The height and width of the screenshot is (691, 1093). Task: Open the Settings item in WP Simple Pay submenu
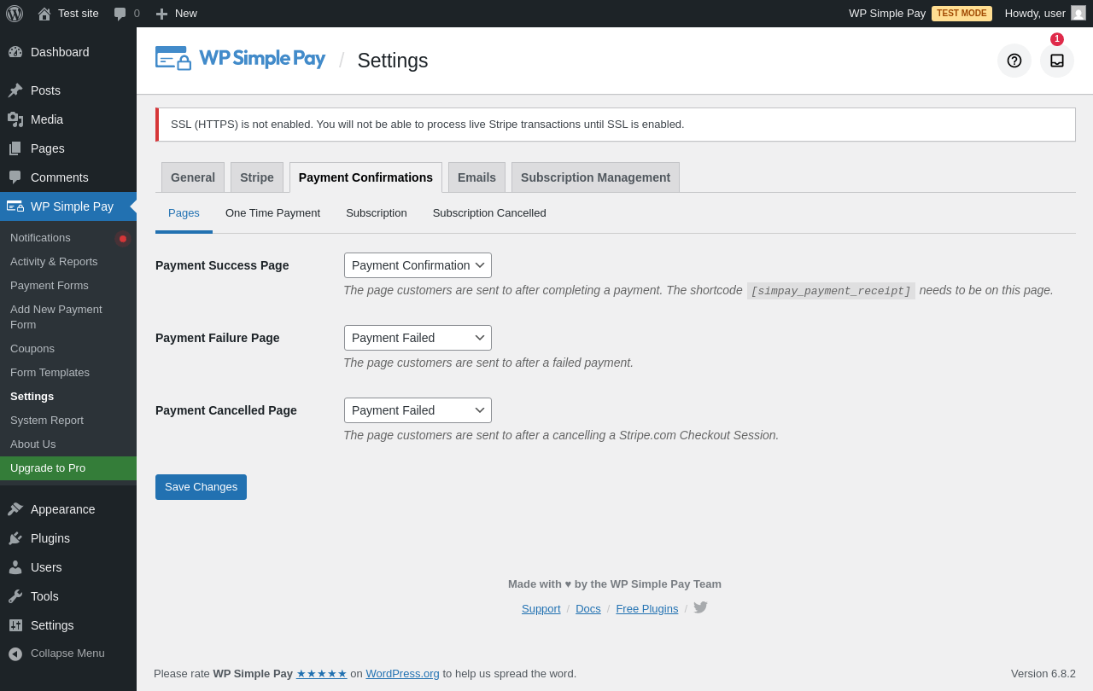[x=68, y=397]
